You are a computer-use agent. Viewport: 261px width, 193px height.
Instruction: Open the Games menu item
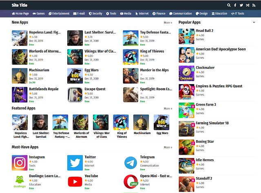coord(39,13)
